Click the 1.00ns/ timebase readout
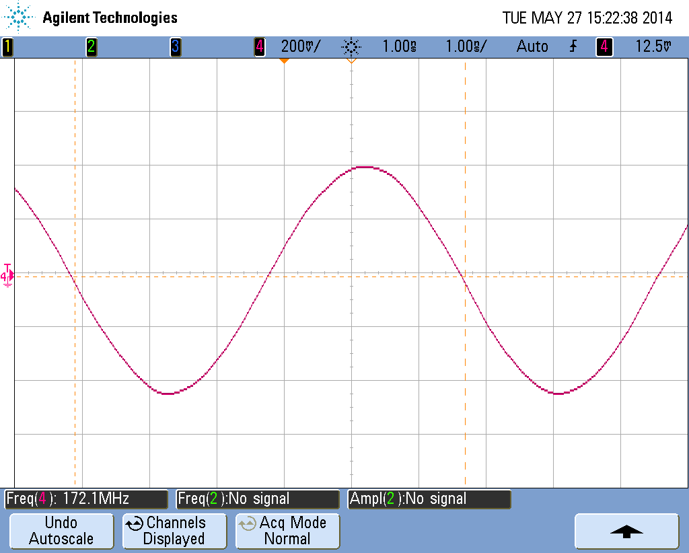The image size is (689, 553). pos(466,47)
